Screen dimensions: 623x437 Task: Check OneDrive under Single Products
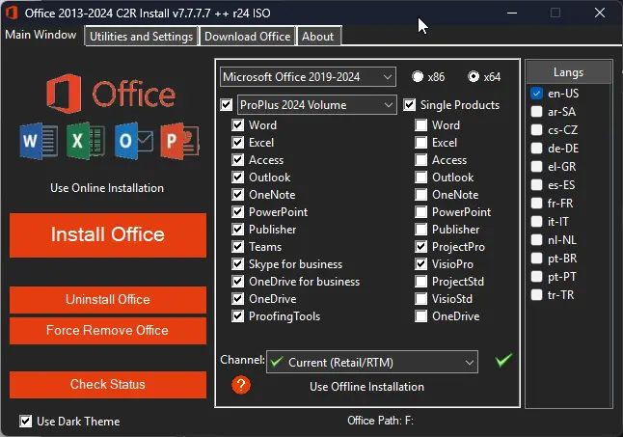pos(420,316)
